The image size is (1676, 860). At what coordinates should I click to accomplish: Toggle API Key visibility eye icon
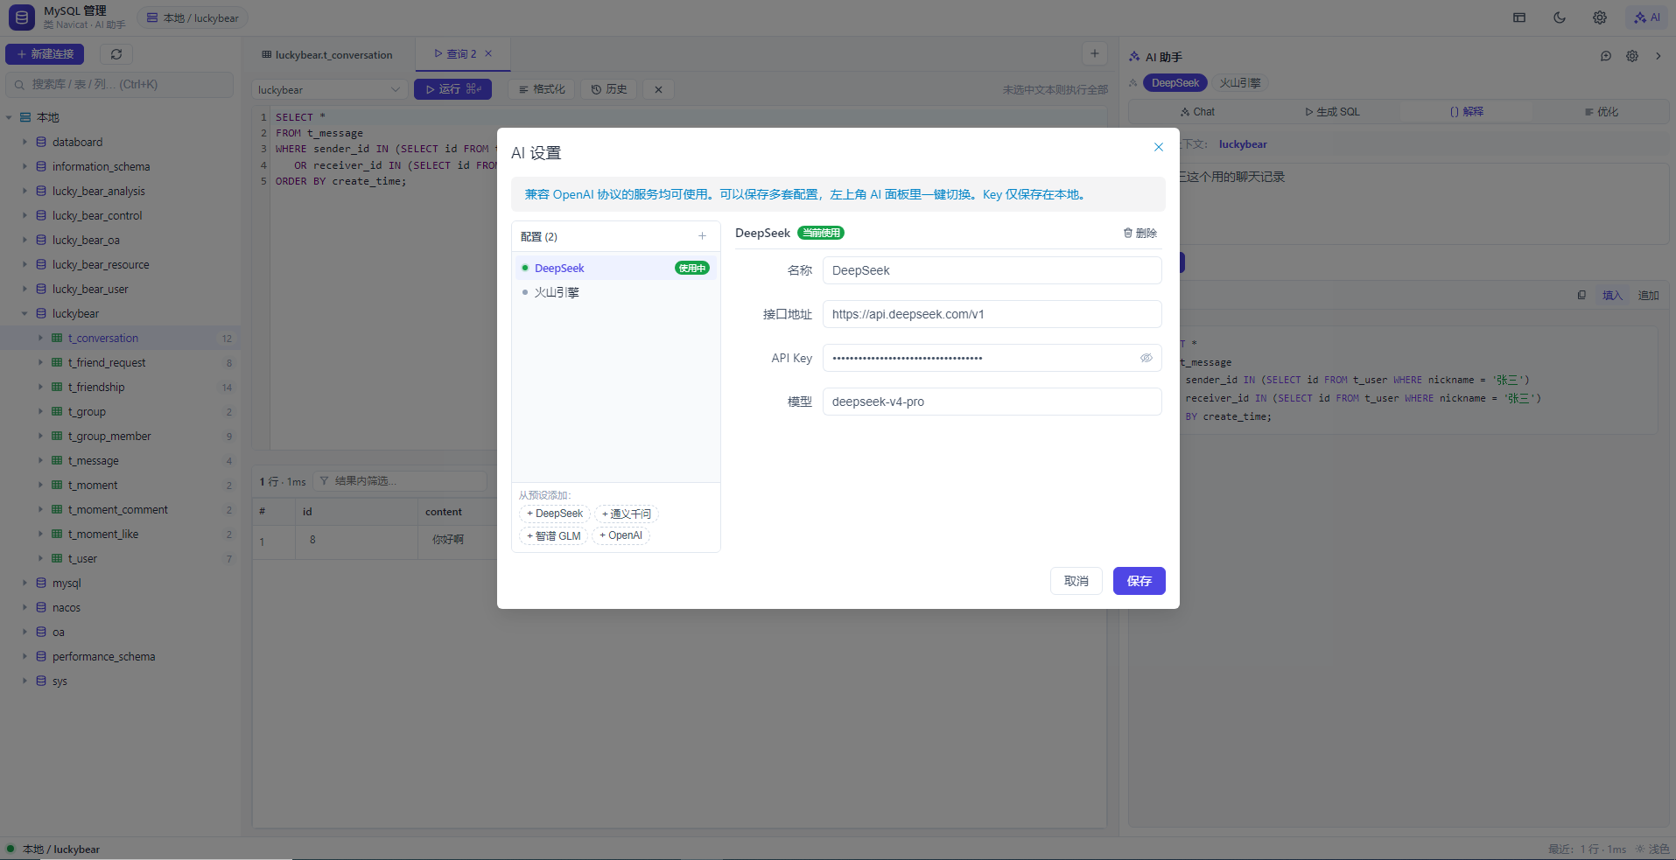pyautogui.click(x=1146, y=358)
